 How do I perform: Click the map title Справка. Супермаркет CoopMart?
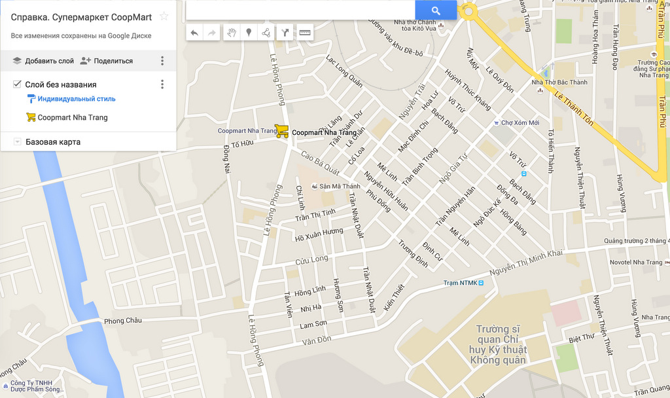[x=81, y=17]
